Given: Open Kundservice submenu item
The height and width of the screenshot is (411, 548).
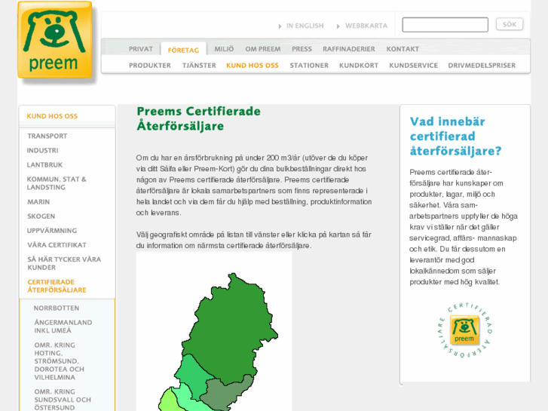Looking at the screenshot, I should [x=413, y=66].
